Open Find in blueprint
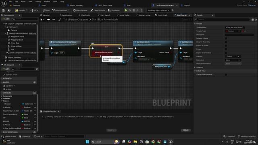Image resolution: width=258 pixels, height=145 pixels. (46, 10)
